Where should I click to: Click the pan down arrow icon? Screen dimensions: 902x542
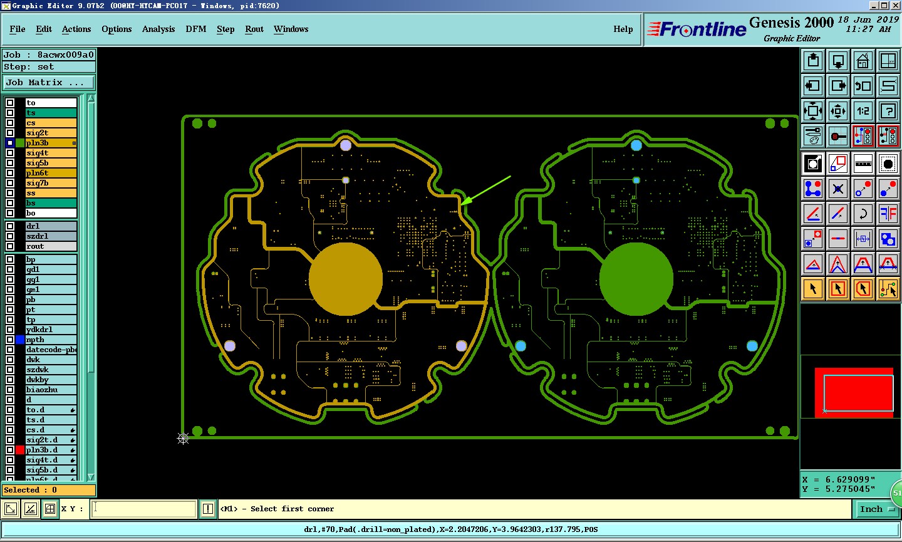[x=838, y=61]
